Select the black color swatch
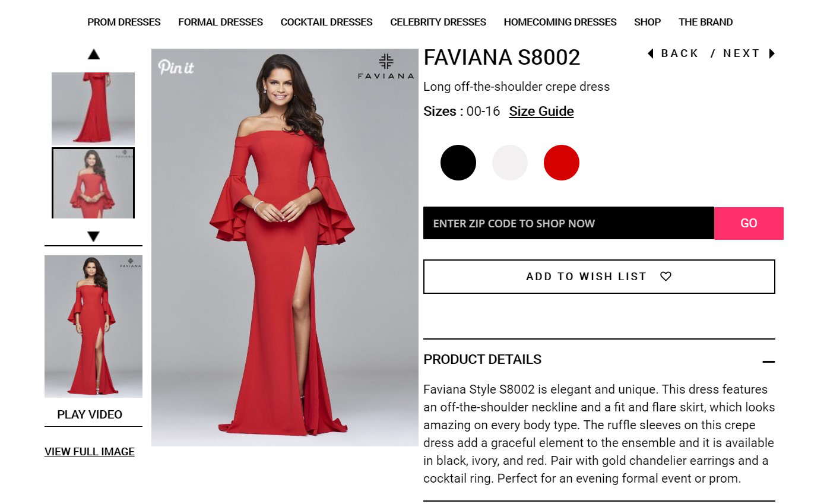The height and width of the screenshot is (504, 827). (458, 163)
